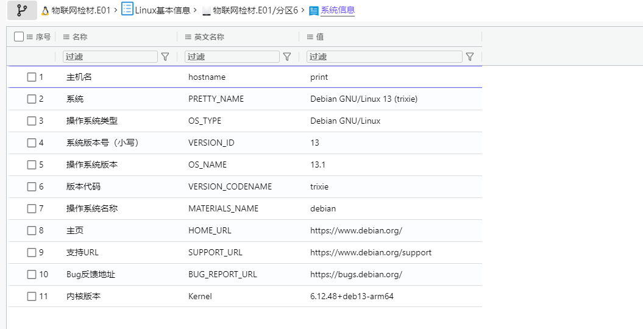Open 物联网检材.E01/分区6 breadcrumb item

click(x=255, y=11)
